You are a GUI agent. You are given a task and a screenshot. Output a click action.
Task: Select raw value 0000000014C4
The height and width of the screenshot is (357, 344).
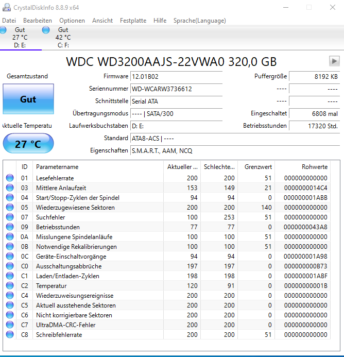[305, 188]
